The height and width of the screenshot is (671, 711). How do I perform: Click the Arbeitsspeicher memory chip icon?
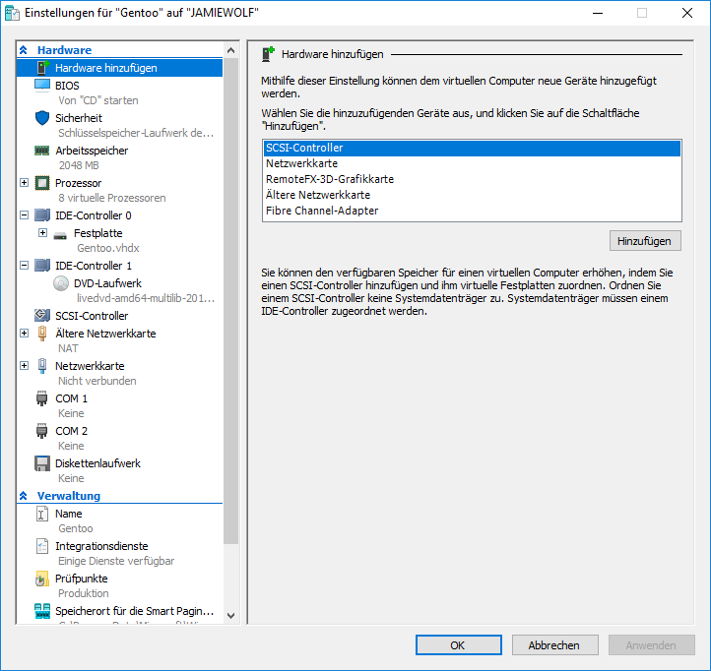pyautogui.click(x=42, y=151)
